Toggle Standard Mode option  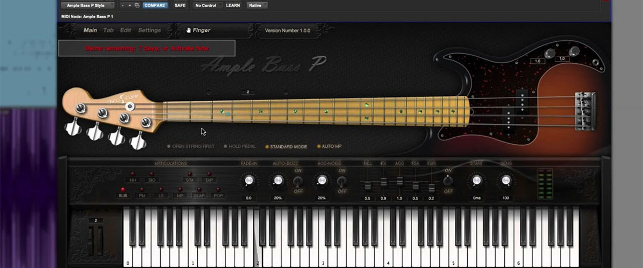click(287, 146)
